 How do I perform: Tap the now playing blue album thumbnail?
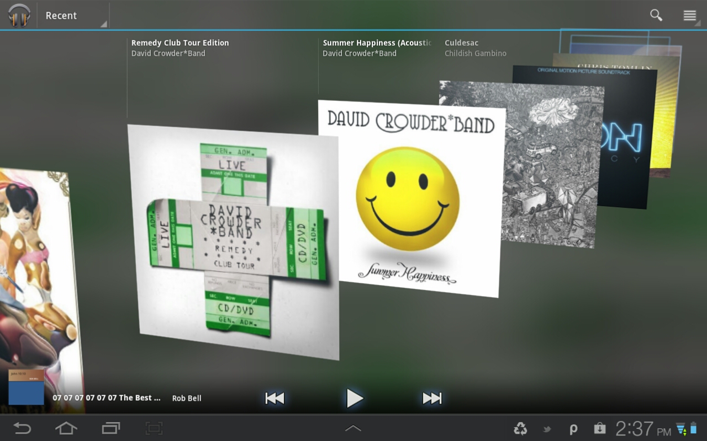click(x=26, y=387)
